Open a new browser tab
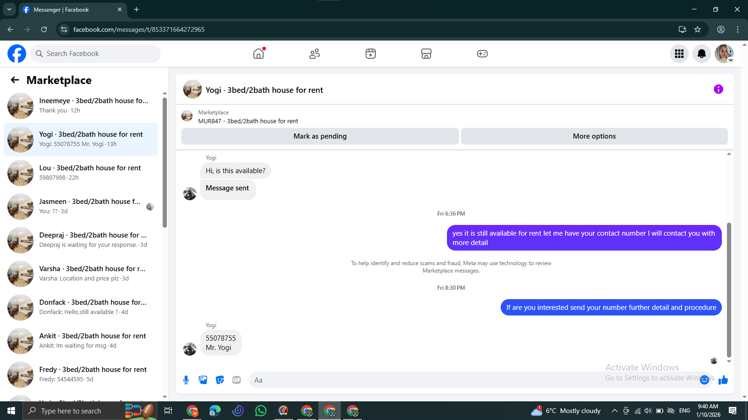 point(137,9)
